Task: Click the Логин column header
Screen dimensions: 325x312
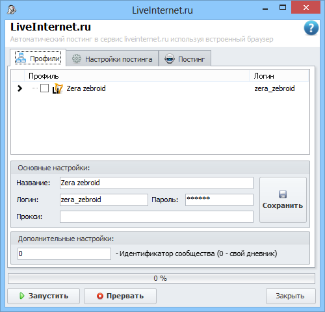Action: (279, 76)
